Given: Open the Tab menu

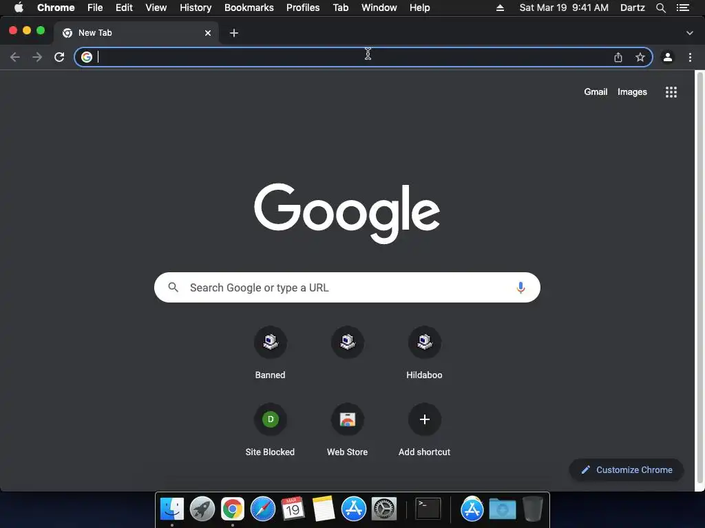Looking at the screenshot, I should (x=340, y=8).
